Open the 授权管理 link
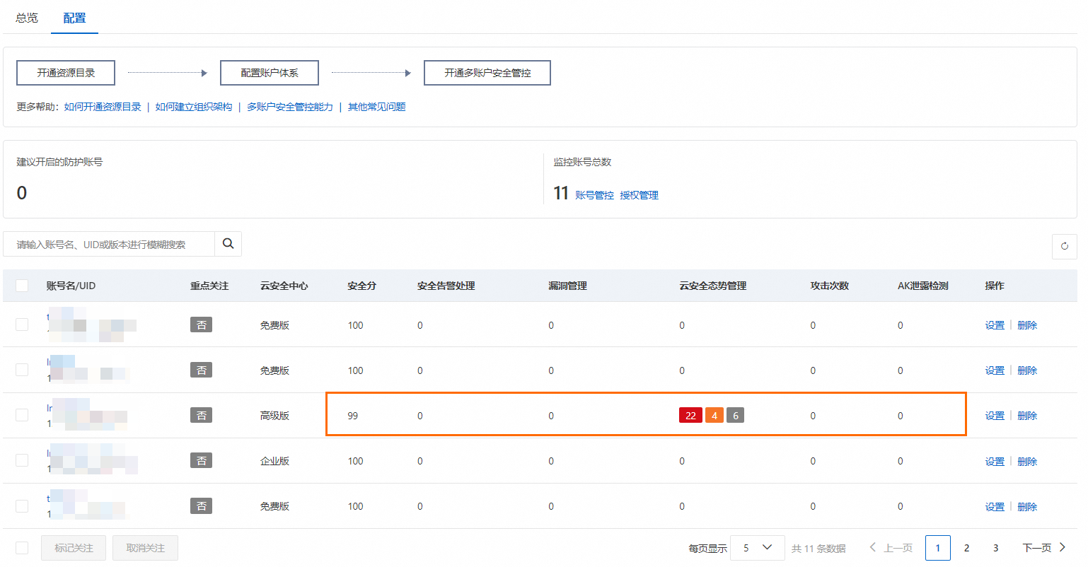1088x567 pixels. pos(639,195)
